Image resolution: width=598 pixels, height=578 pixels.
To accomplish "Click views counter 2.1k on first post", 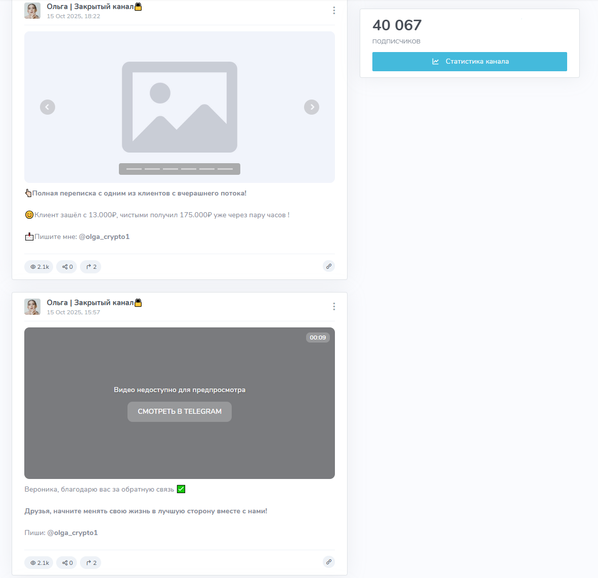I will 39,267.
